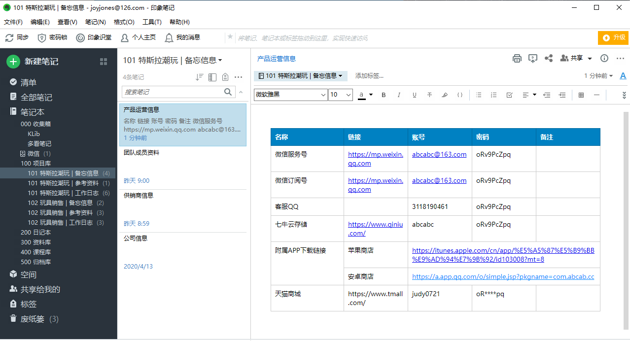The width and height of the screenshot is (630, 341).
Task: Click the note content vertical scrollbar
Action: point(626,220)
